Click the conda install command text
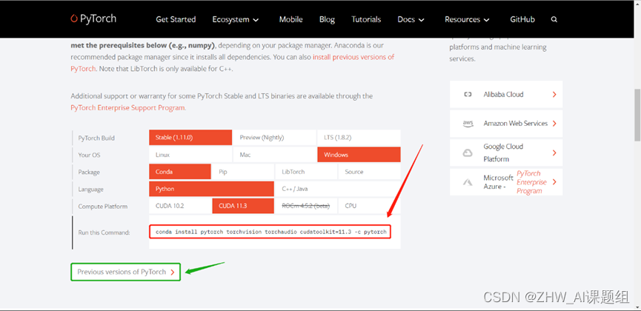This screenshot has height=311, width=641. [271, 232]
